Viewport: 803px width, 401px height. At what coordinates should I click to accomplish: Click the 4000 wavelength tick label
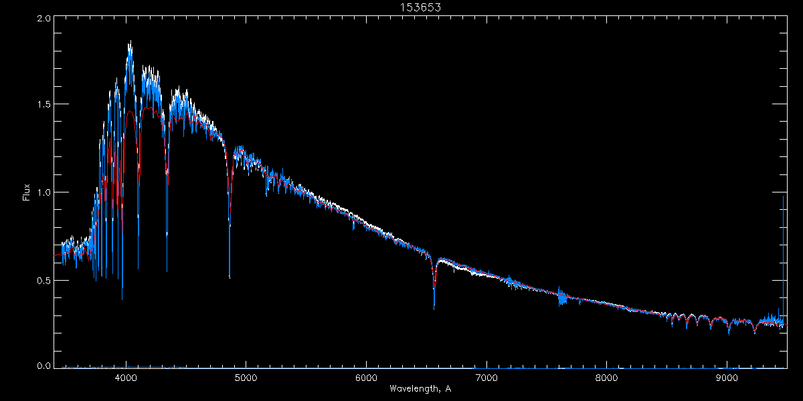(126, 377)
